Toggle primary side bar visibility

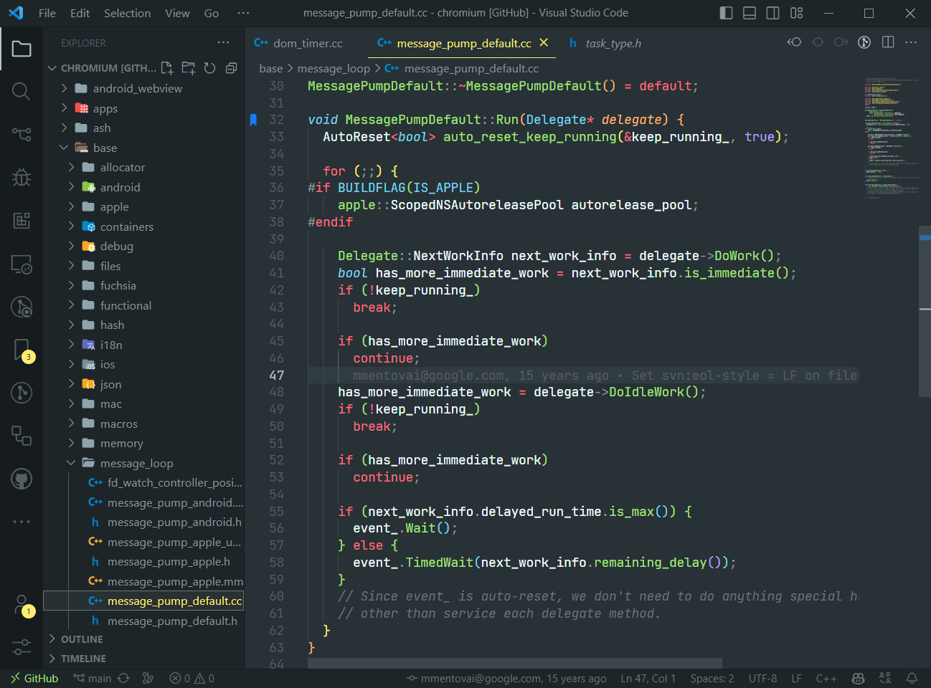click(x=726, y=13)
